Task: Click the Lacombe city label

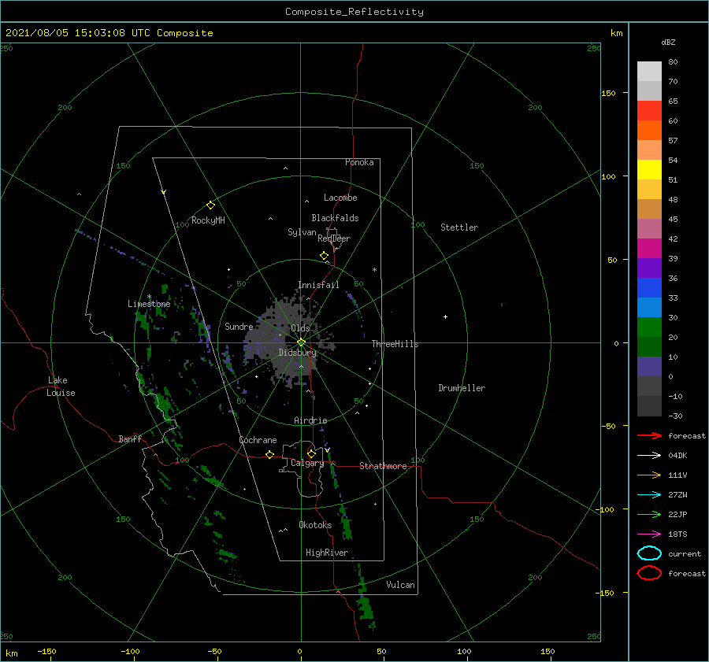Action: pyautogui.click(x=340, y=198)
